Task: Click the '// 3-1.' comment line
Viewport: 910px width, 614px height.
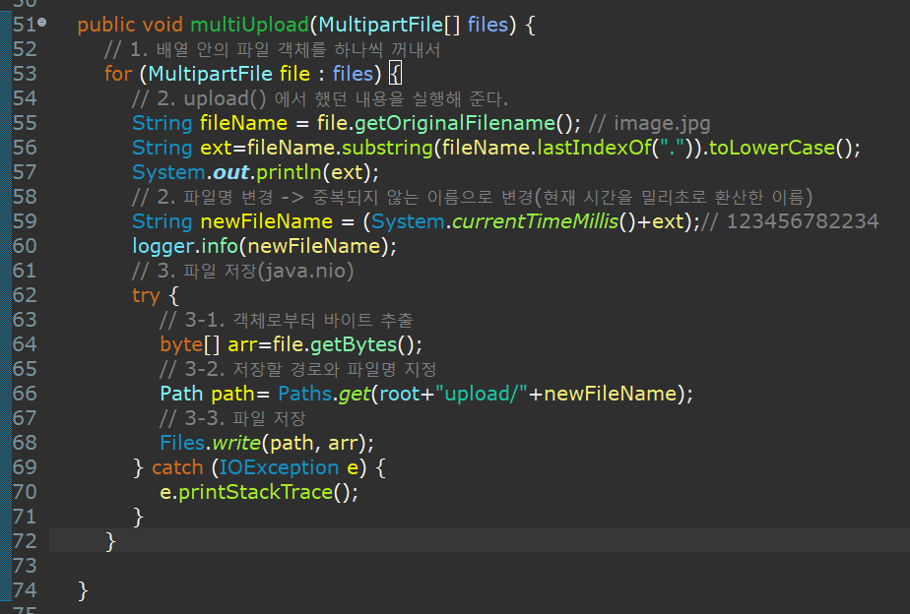Action: point(287,320)
